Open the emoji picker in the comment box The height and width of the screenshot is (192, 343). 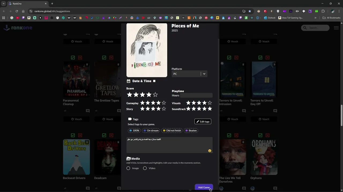tap(210, 151)
